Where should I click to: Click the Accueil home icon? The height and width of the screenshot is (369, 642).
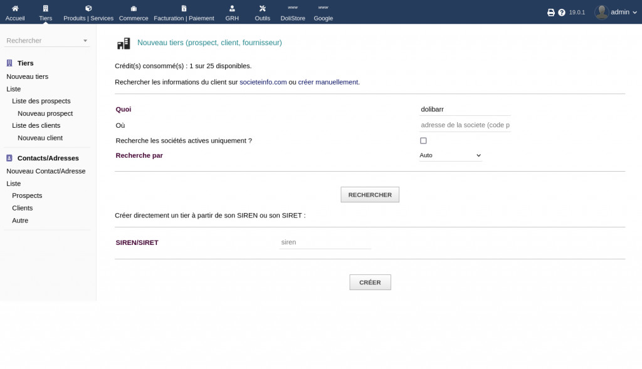pyautogui.click(x=15, y=9)
